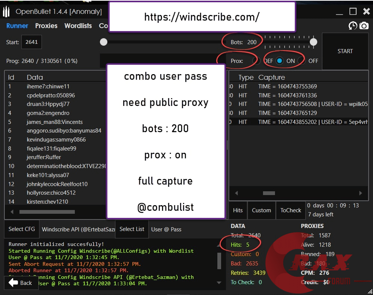Image resolution: width=373 pixels, height=295 pixels.
Task: Open the Wordlists tab
Action: coord(78,26)
